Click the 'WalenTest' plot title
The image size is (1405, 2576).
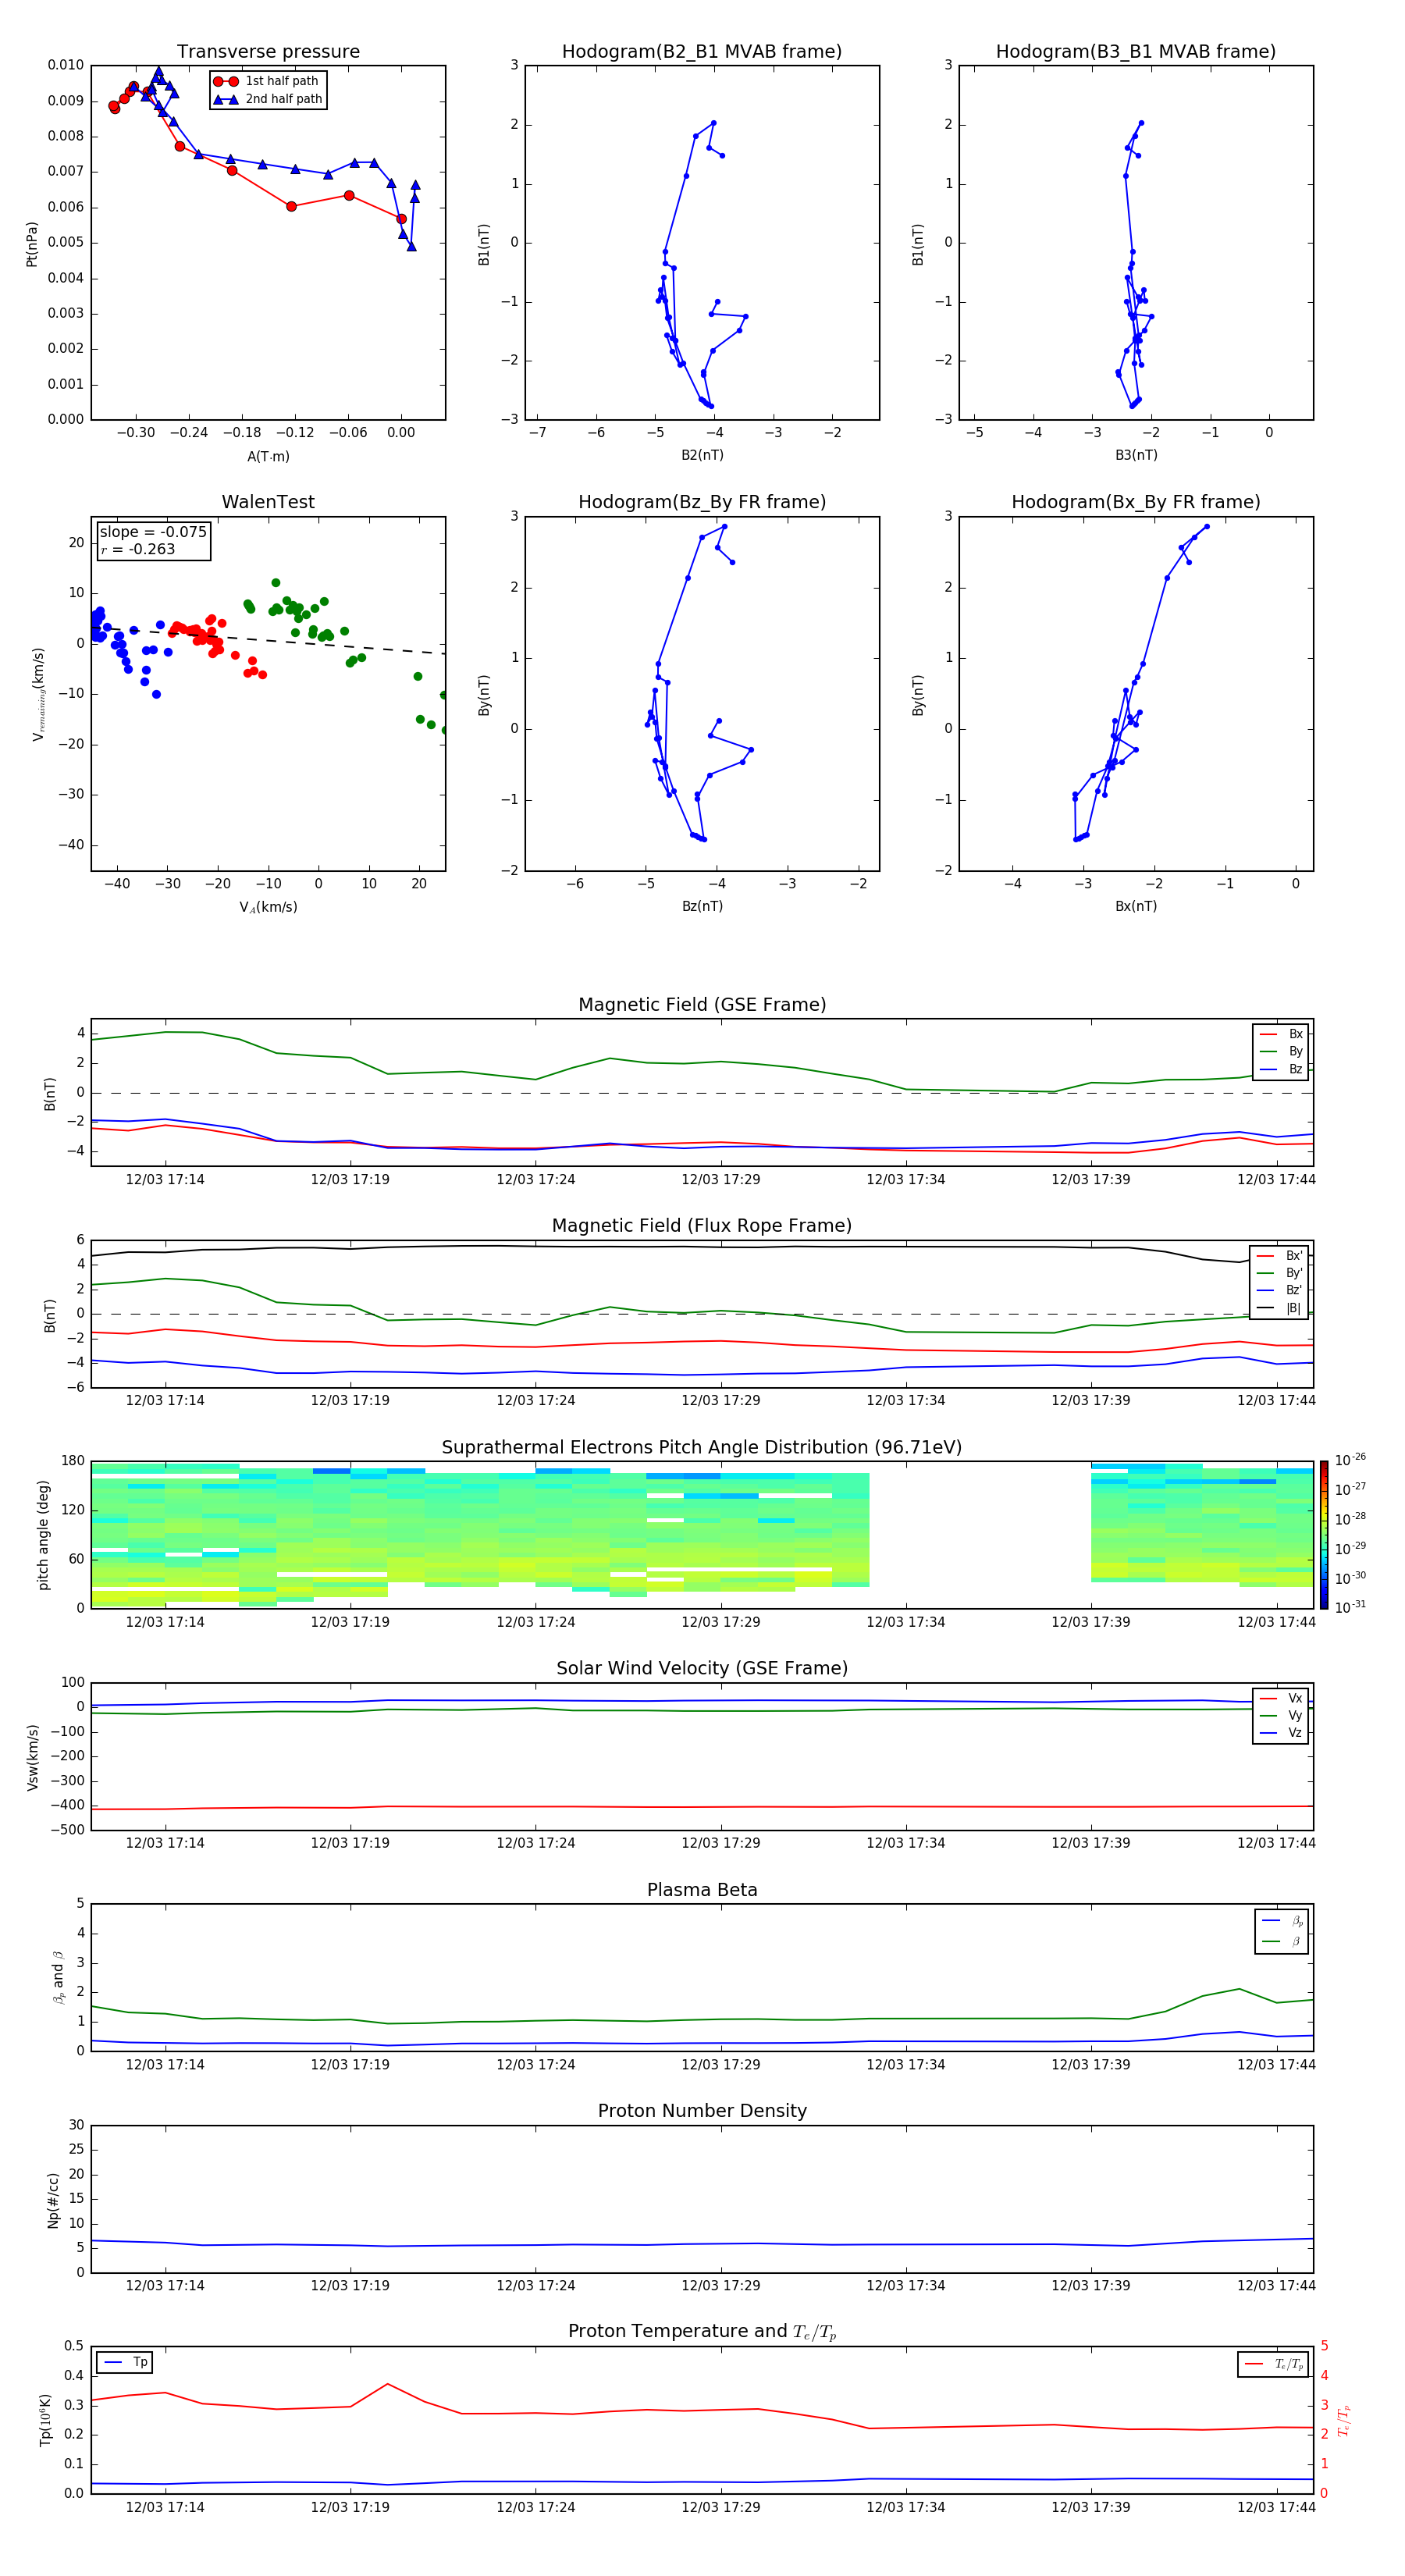(x=268, y=502)
